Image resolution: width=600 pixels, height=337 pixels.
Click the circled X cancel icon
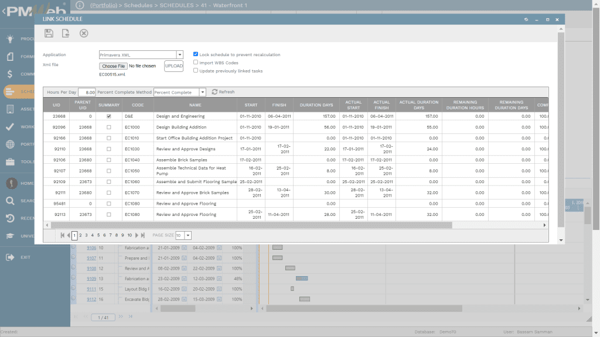point(84,33)
